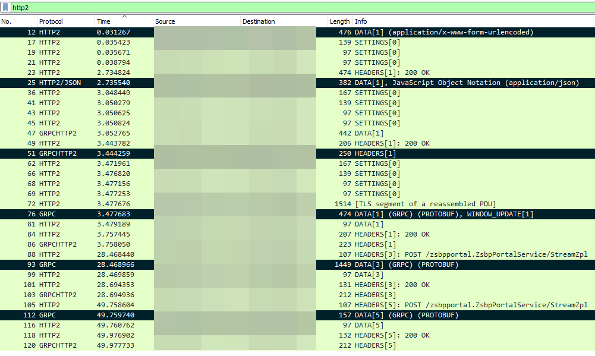Select packet 103 GRPCHTTP2 HEADERS[3] row

coord(297,295)
